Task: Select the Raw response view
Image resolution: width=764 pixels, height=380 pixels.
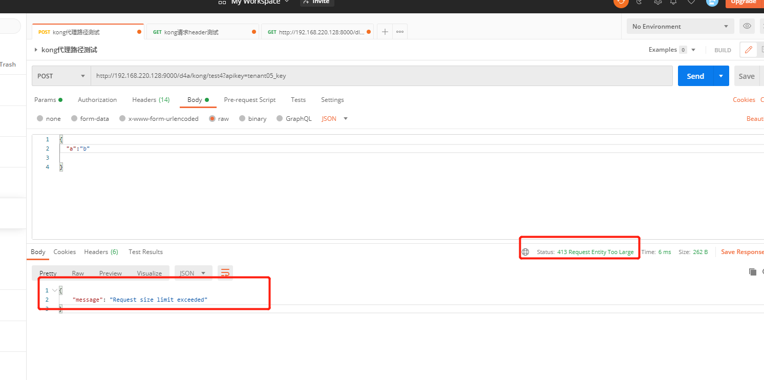Action: [x=78, y=273]
